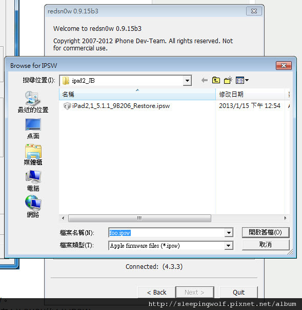Viewport: 302px width, 310px height.
Task: Open 電腦 in the places bar
Action: 33,181
